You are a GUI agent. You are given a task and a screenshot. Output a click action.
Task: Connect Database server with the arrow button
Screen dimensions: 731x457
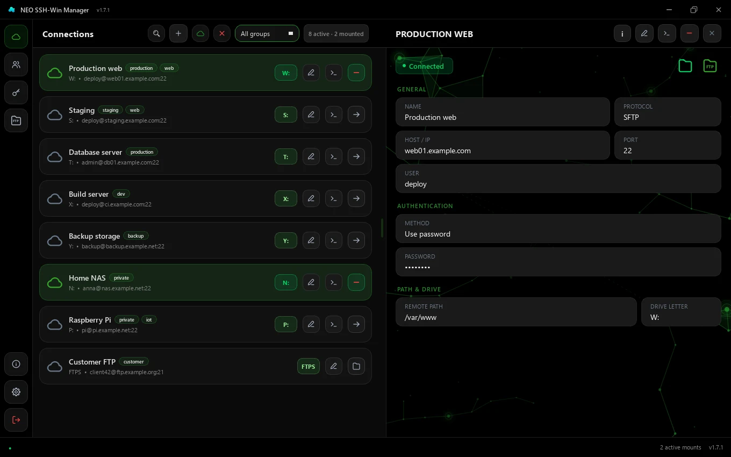coord(356,156)
